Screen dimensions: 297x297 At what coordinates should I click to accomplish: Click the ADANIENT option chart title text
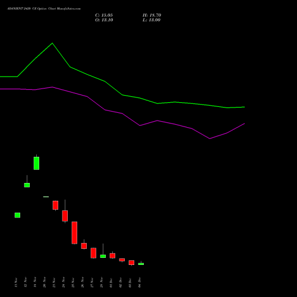tap(44, 9)
